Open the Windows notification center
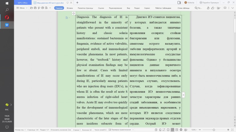The image size is (236, 132). coord(7,127)
